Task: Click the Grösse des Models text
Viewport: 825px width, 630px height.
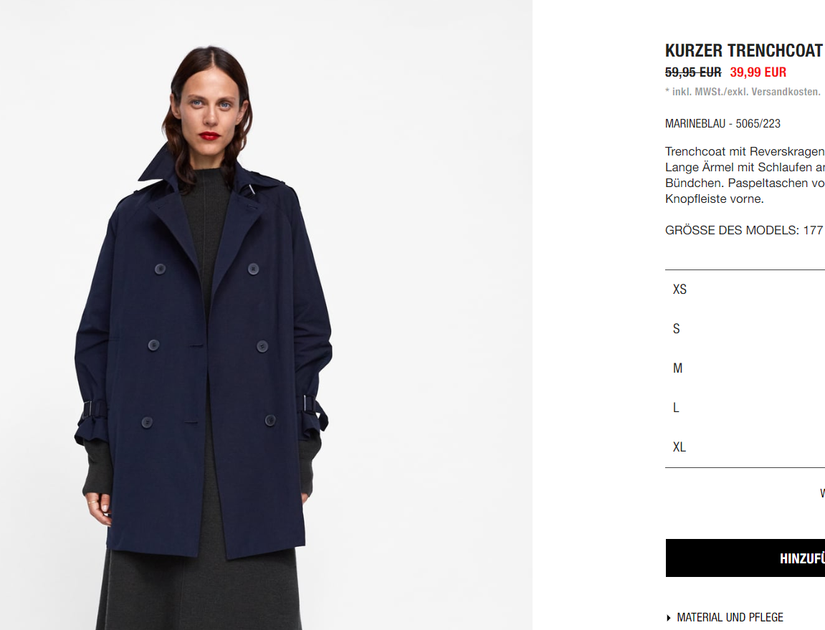Action: [744, 231]
